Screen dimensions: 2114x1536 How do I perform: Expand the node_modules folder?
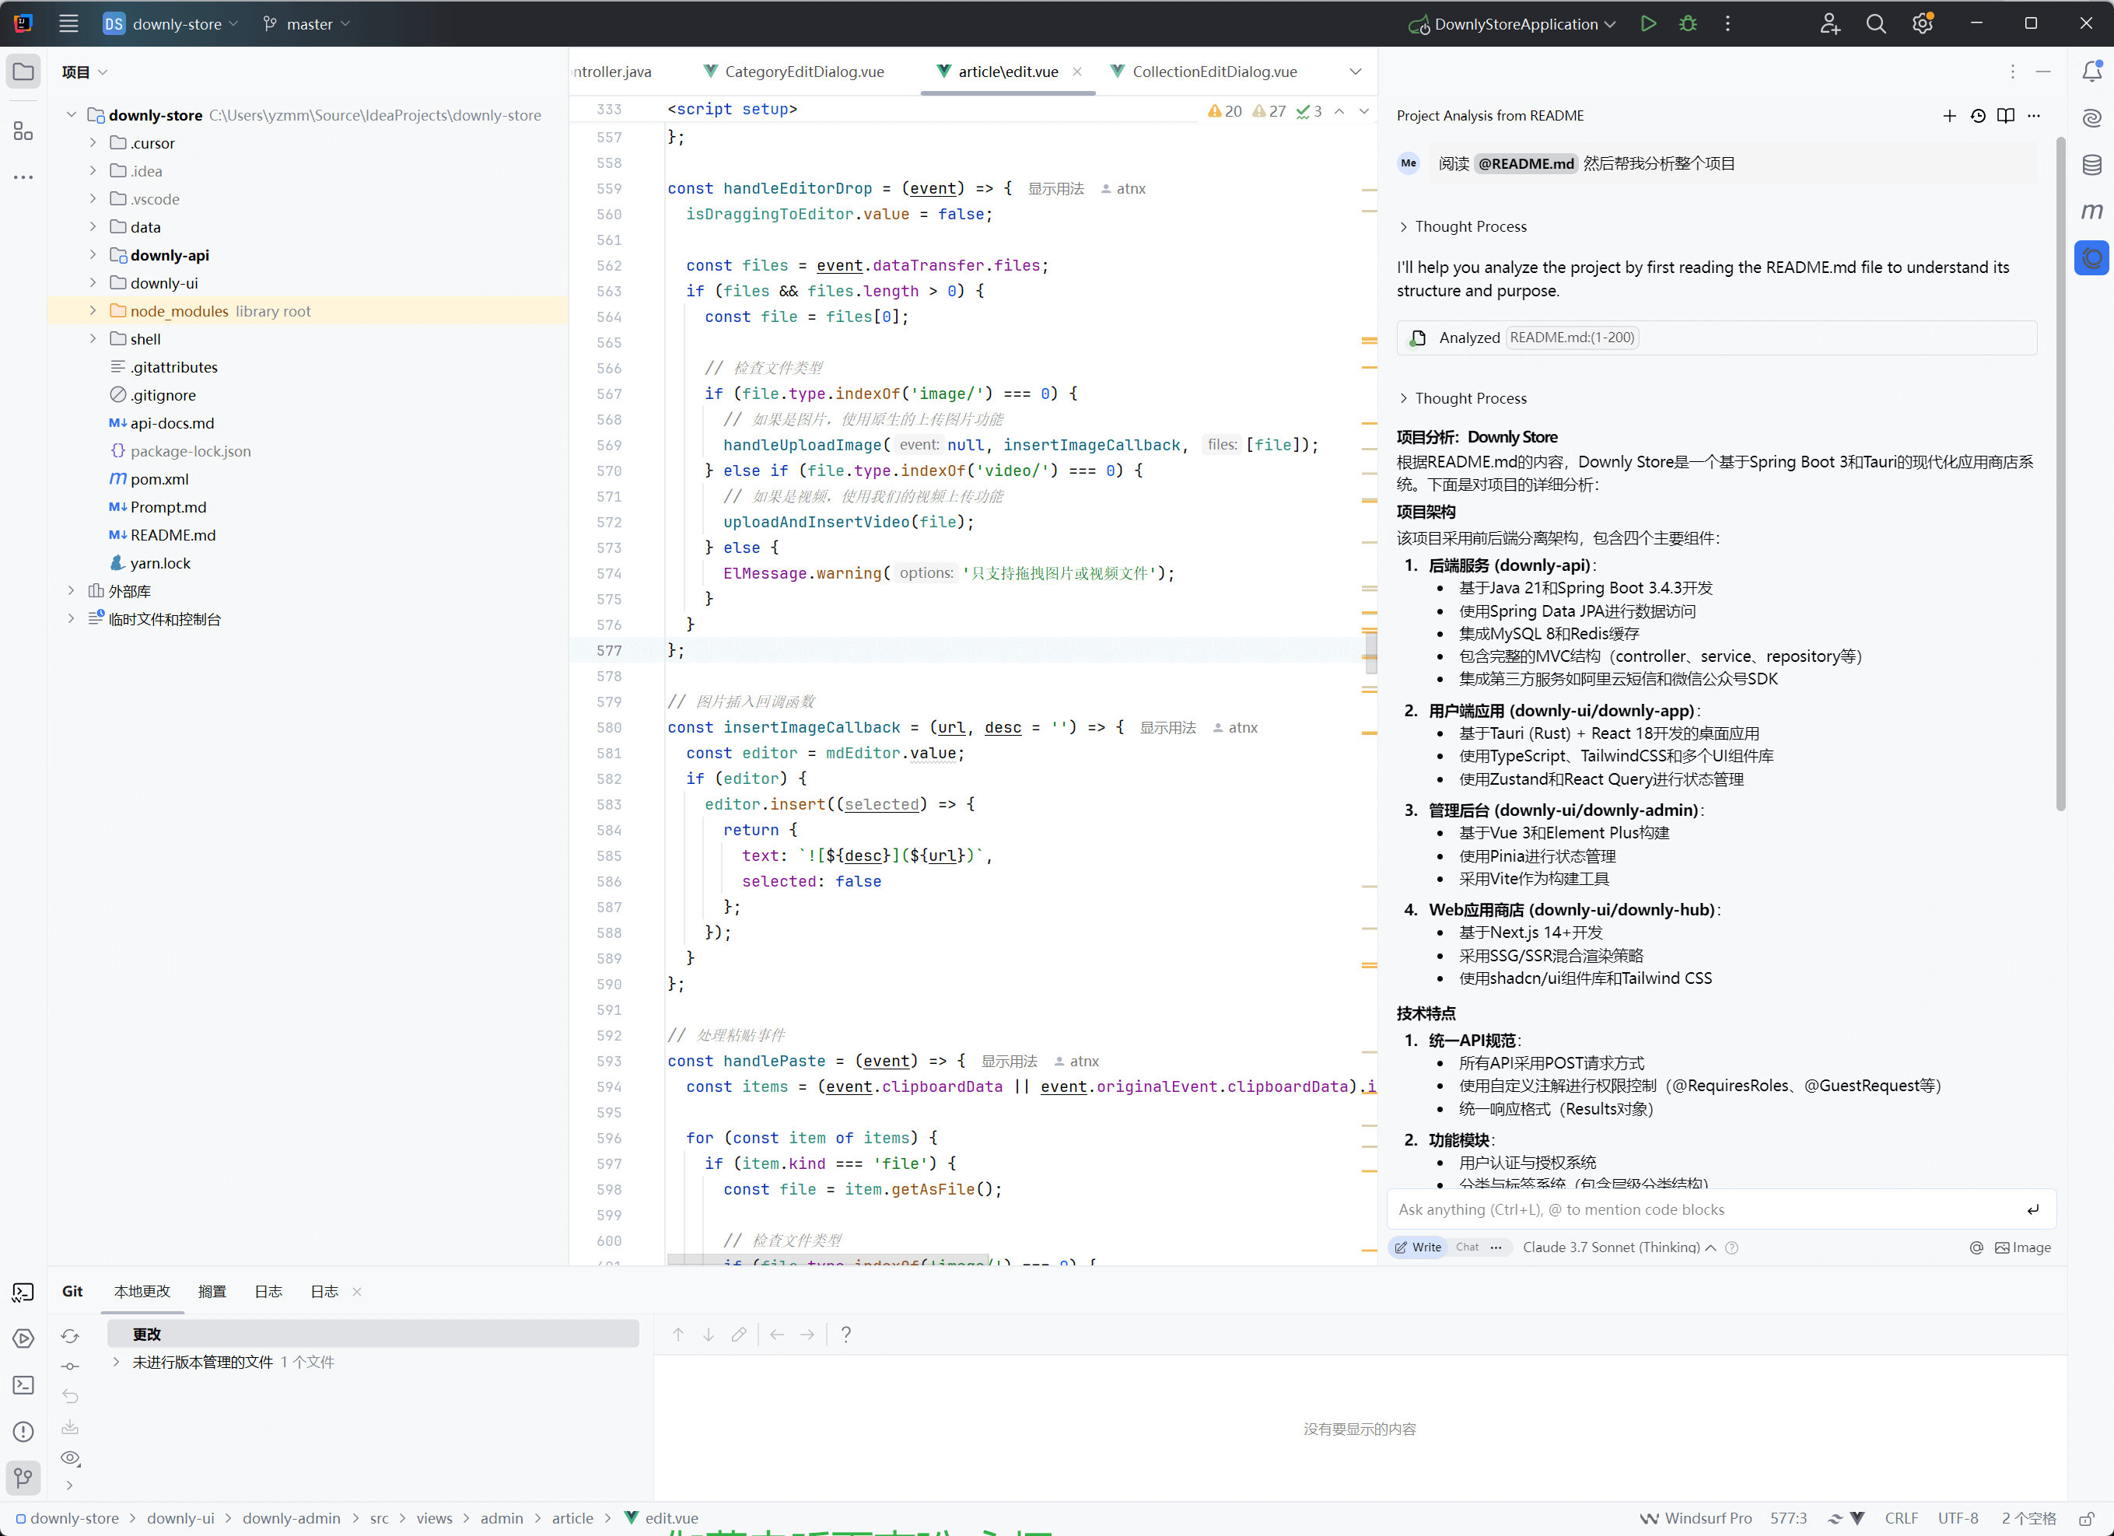click(93, 310)
